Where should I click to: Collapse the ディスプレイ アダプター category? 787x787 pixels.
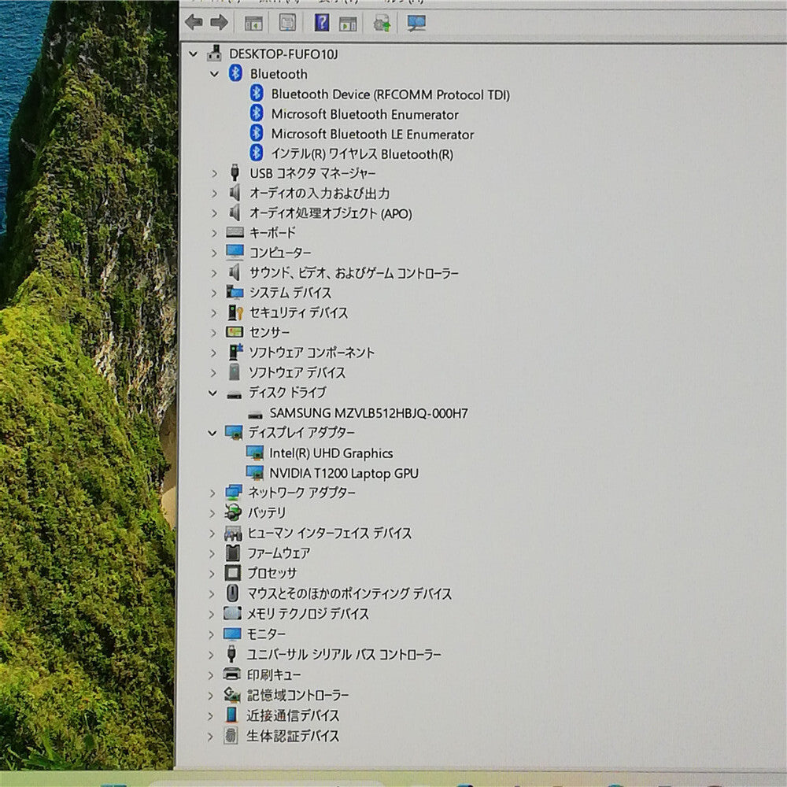[212, 433]
